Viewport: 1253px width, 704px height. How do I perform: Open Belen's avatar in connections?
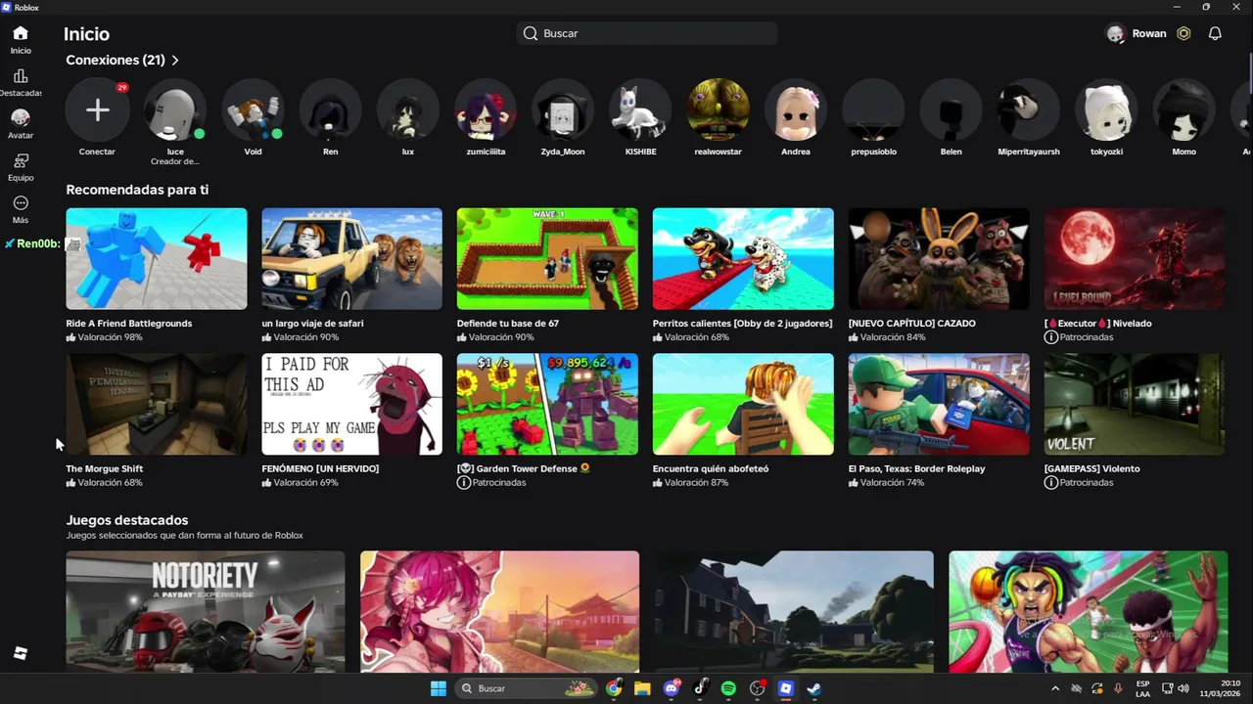click(951, 110)
